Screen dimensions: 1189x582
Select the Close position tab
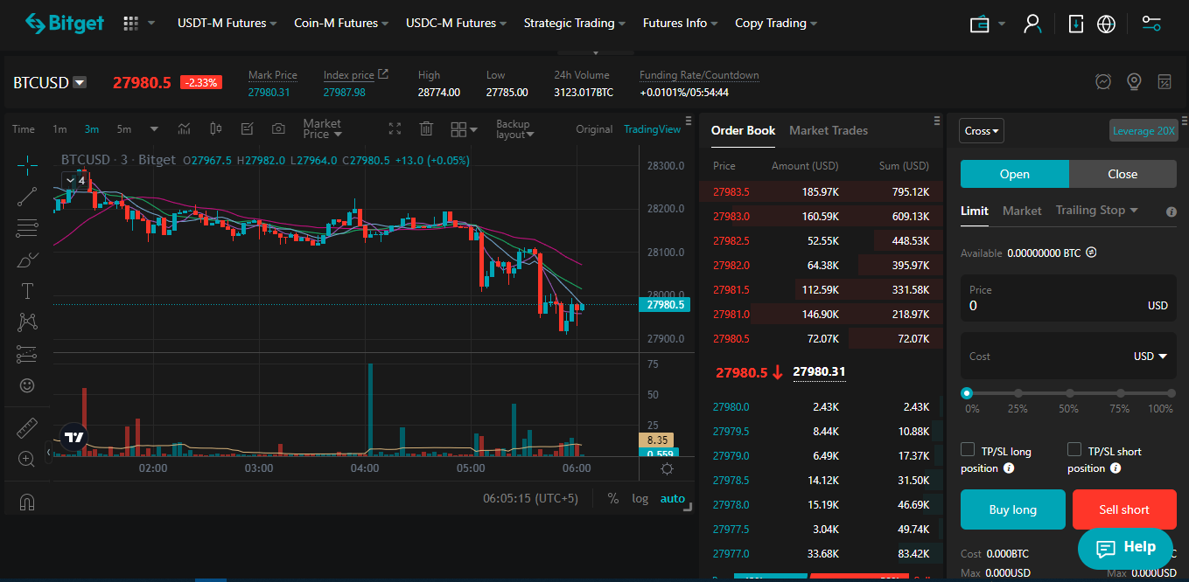1123,174
